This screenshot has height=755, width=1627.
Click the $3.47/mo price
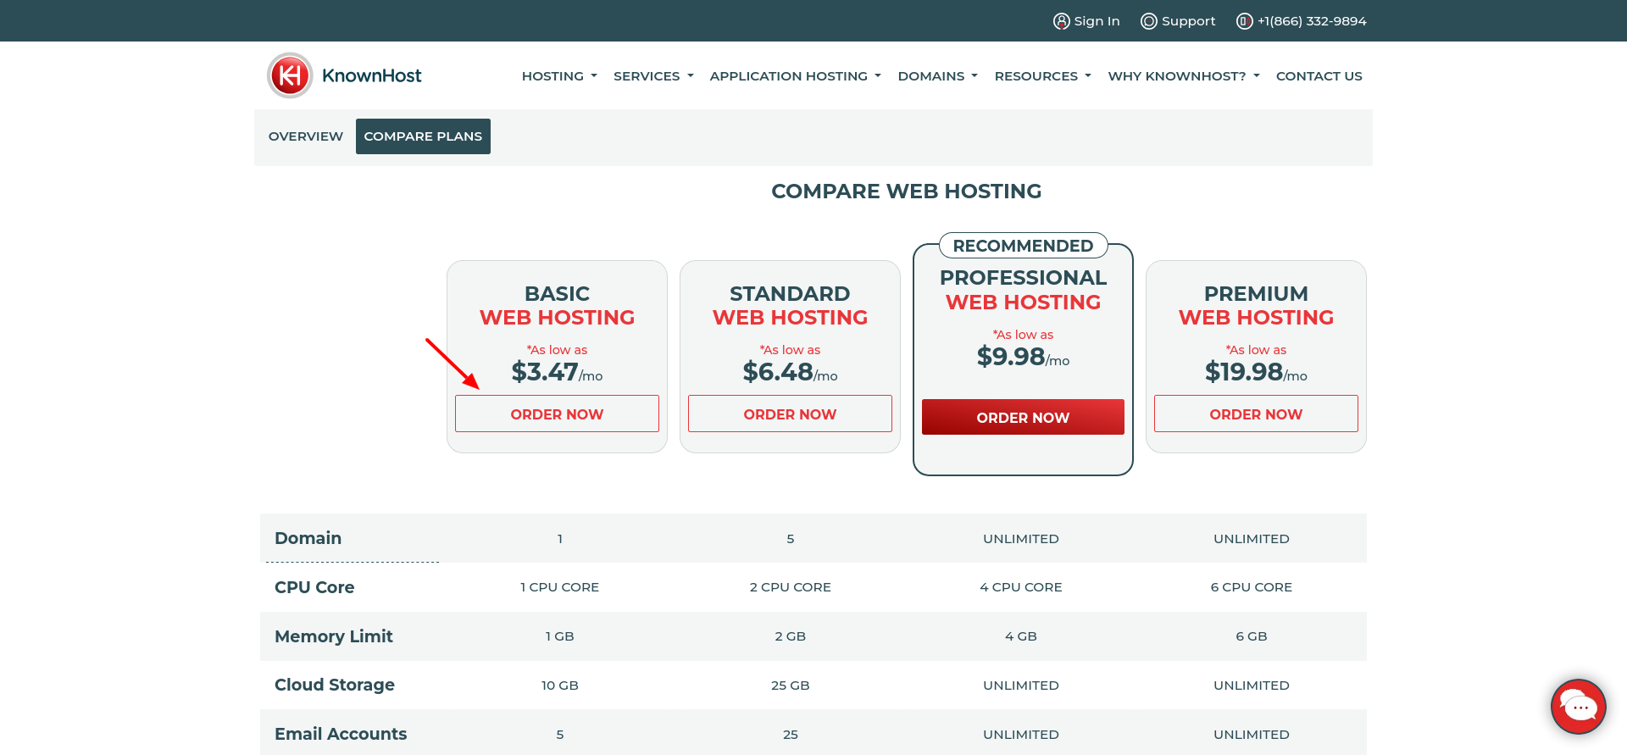coord(557,372)
